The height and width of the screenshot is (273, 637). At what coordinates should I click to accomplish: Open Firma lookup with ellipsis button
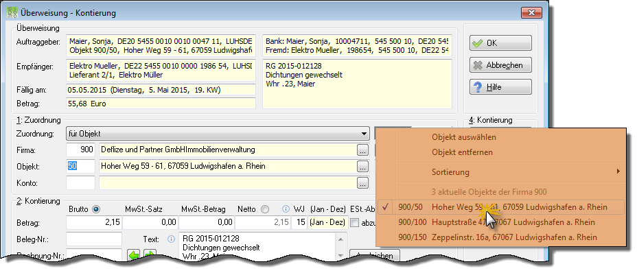tap(363, 150)
